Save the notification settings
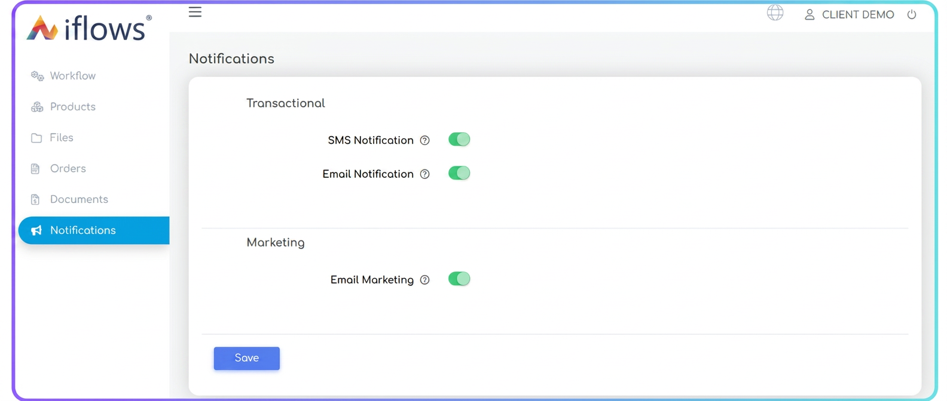The height and width of the screenshot is (401, 947). pyautogui.click(x=247, y=358)
